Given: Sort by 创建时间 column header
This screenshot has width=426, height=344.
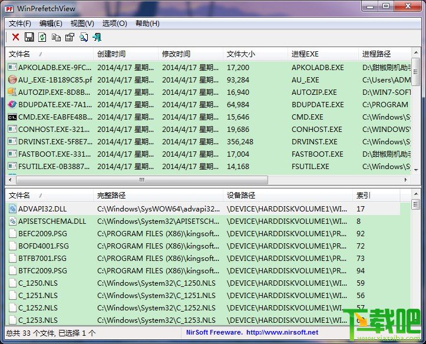Looking at the screenshot, I should (126, 54).
